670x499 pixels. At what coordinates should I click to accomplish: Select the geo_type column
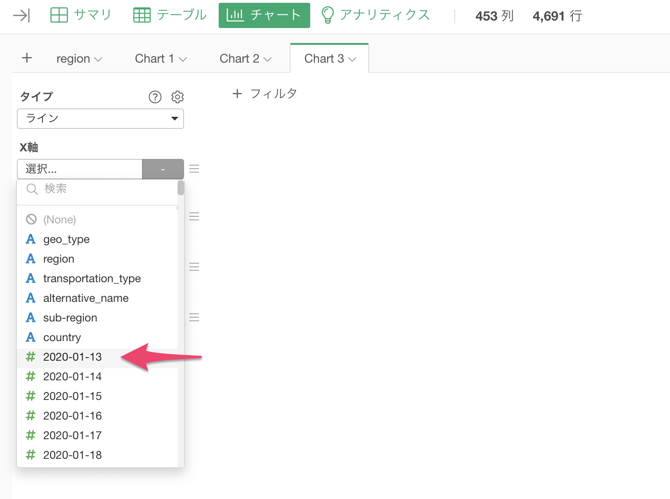click(x=97, y=239)
